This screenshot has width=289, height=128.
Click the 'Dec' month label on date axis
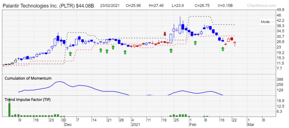coord(68,125)
